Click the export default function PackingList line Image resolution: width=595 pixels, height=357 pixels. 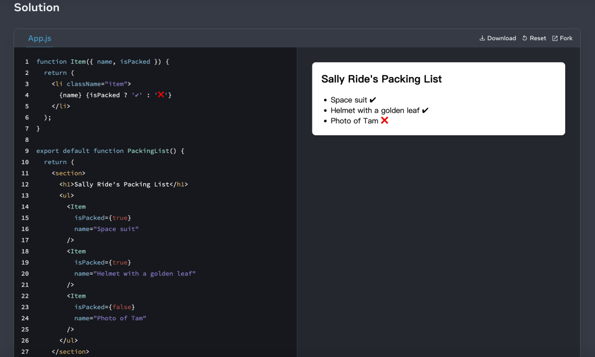click(110, 151)
